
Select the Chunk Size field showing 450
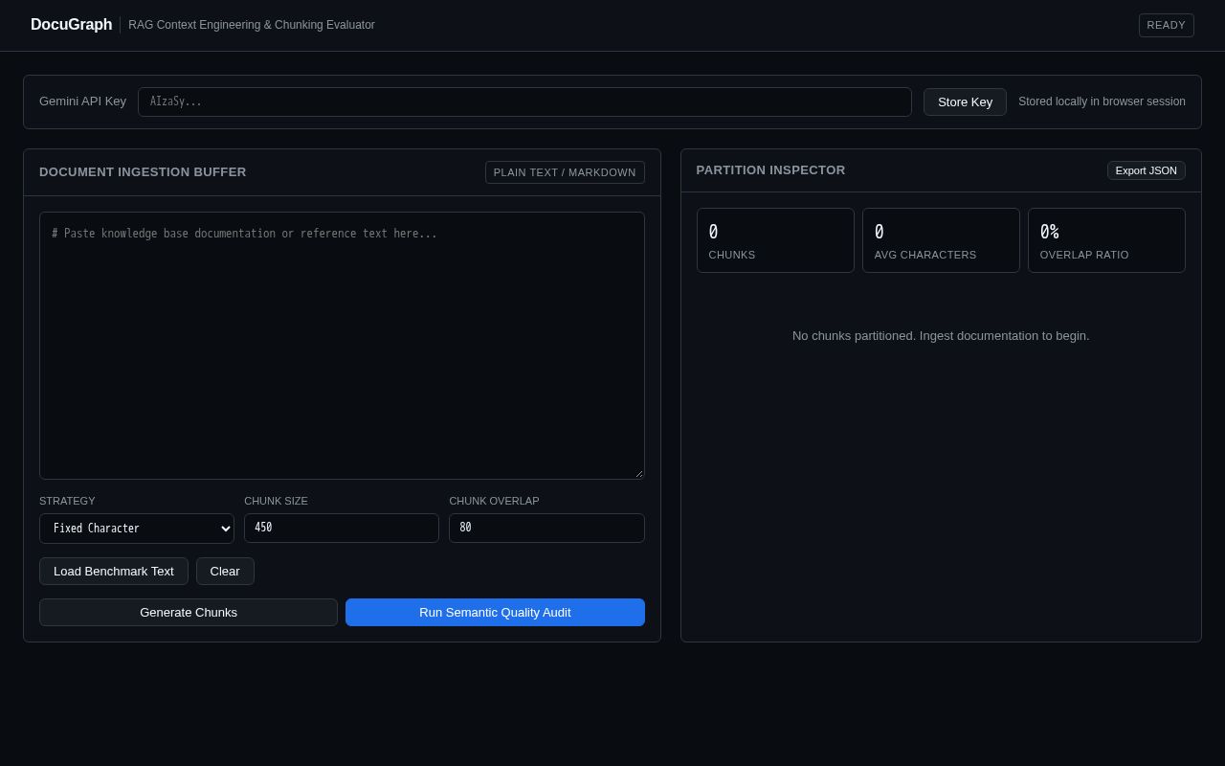tap(342, 528)
